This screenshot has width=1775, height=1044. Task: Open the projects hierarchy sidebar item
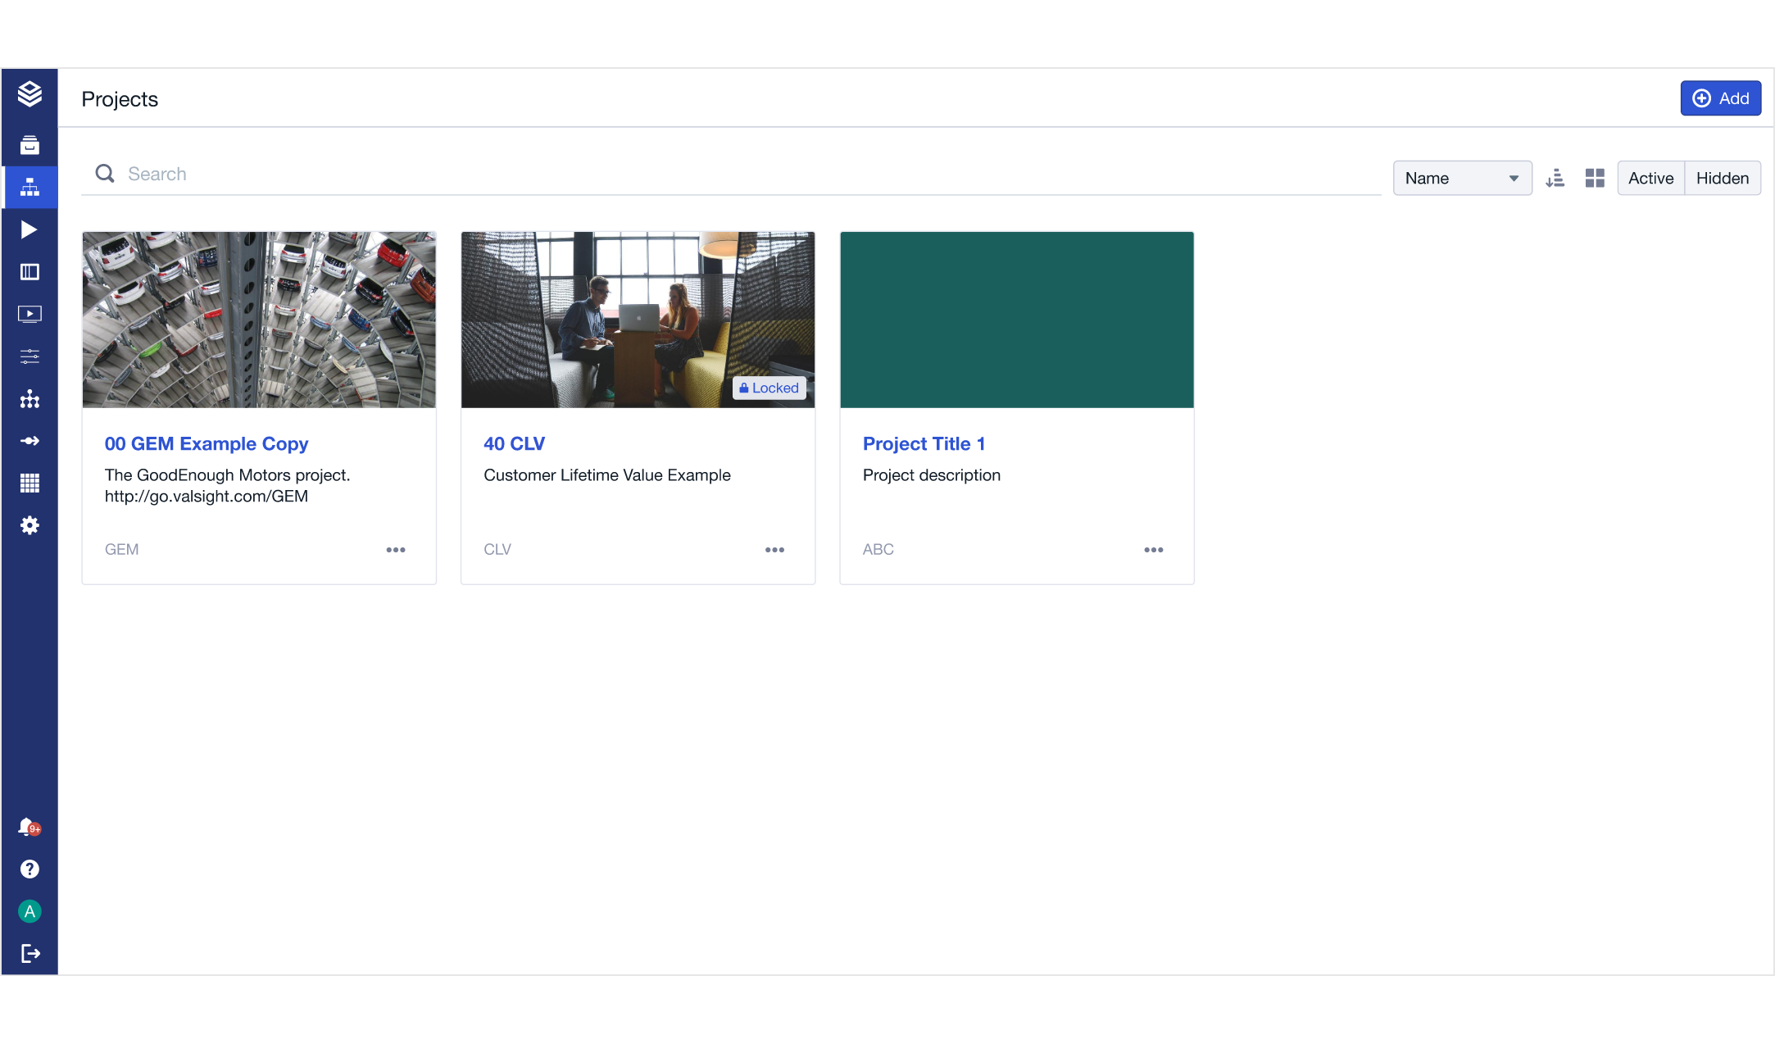coord(30,188)
